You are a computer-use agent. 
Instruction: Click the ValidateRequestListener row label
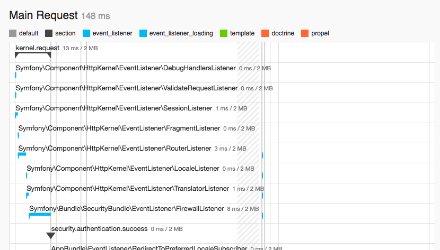(127, 88)
